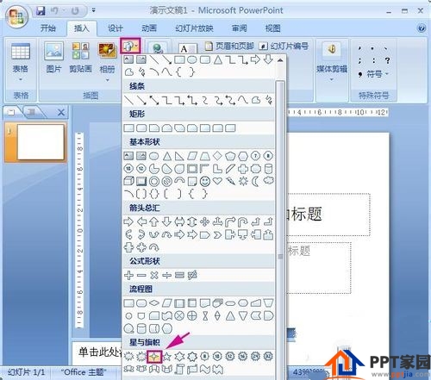Open 页眉和页脚 header and footer
This screenshot has width=431, height=380.
[229, 46]
